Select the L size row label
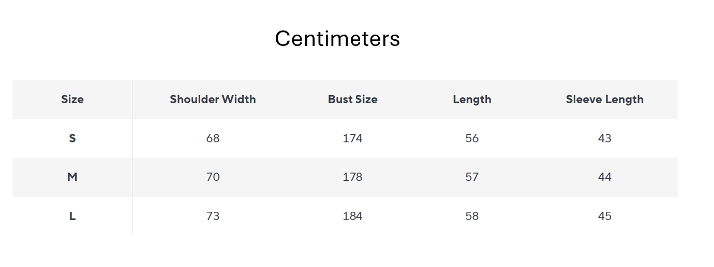 [x=72, y=216]
